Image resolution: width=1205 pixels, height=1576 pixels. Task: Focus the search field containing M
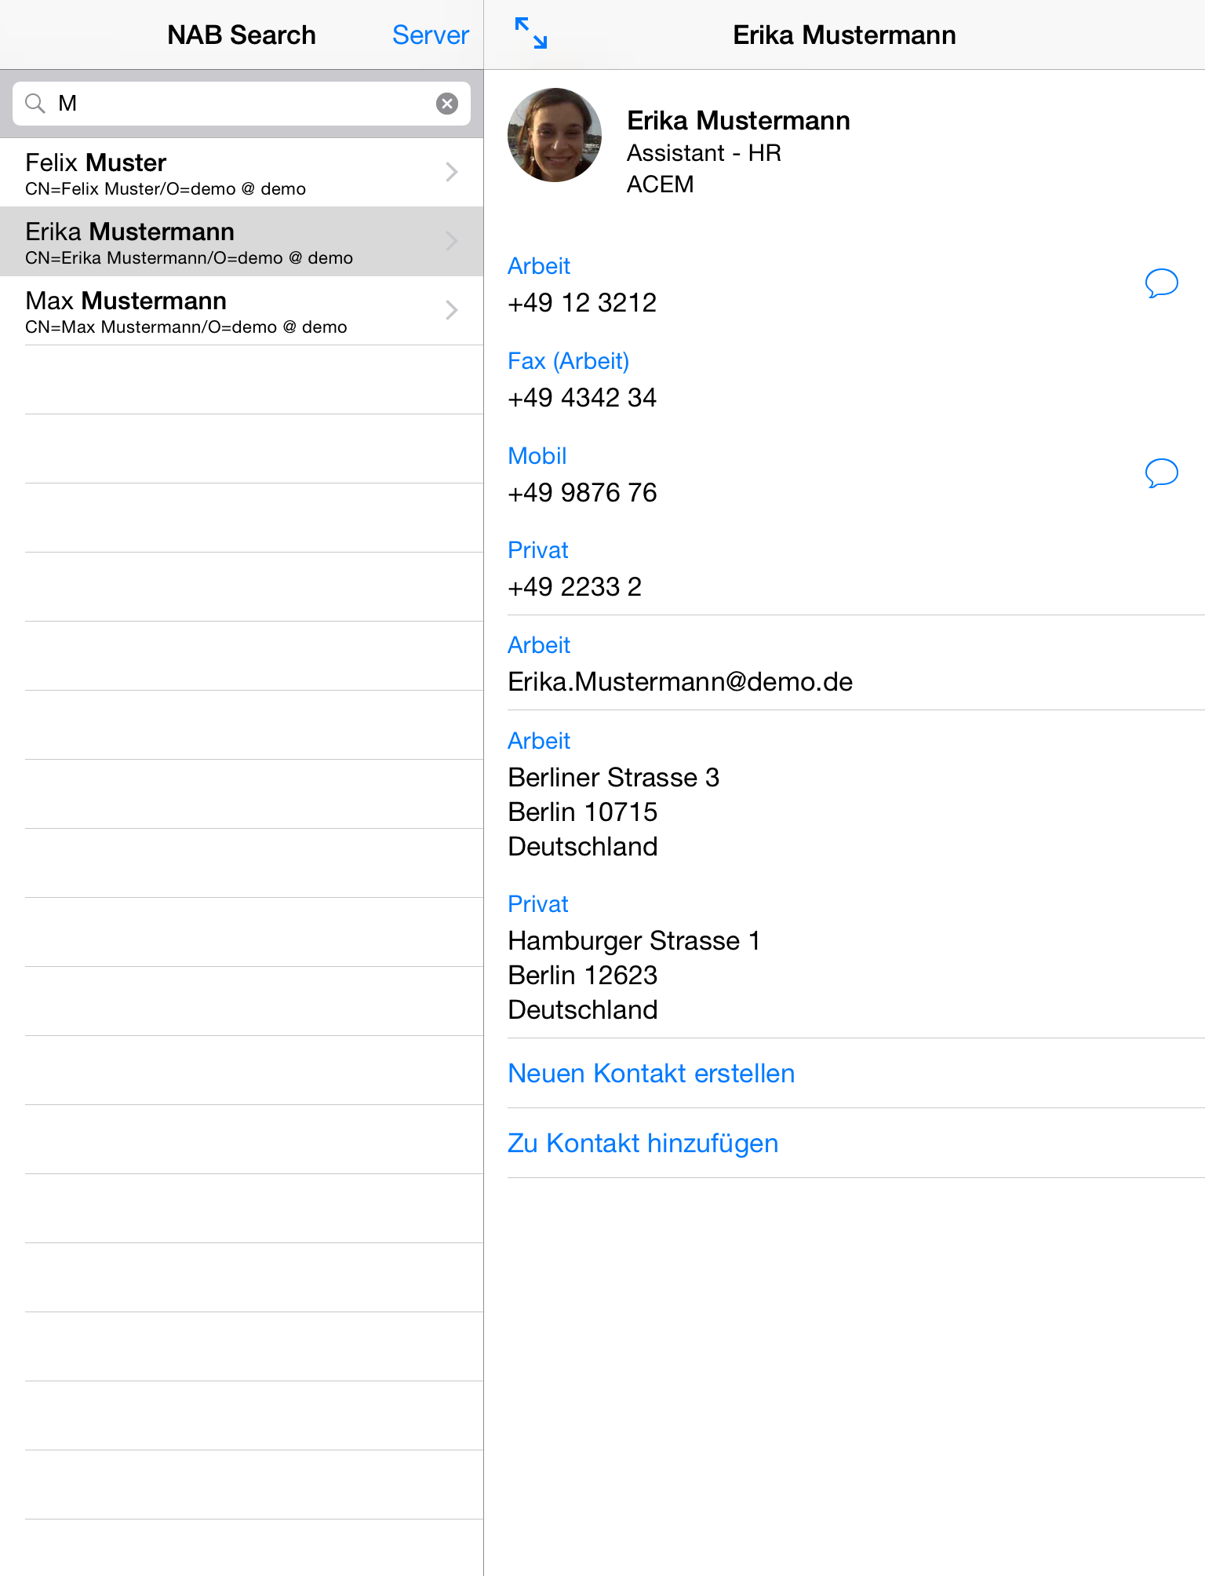[242, 104]
